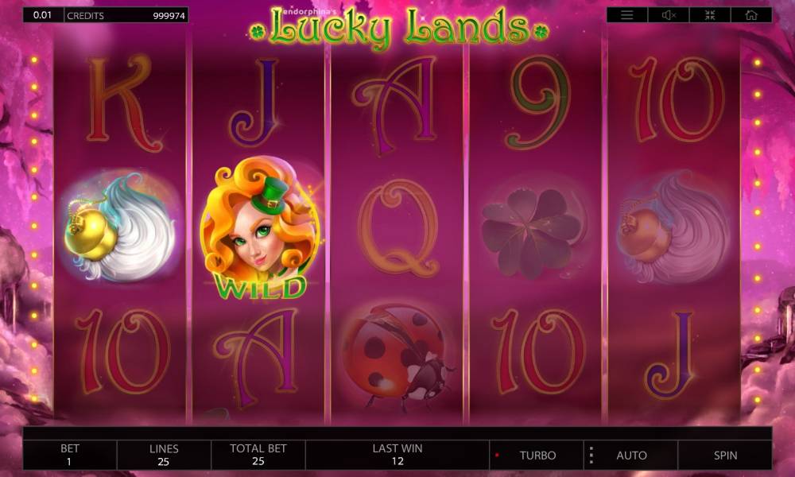Unmute sound with the speaker icon
The height and width of the screenshot is (477, 795).
[x=669, y=15]
